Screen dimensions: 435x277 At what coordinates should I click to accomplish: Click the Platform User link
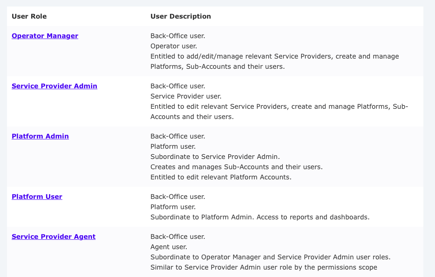pyautogui.click(x=37, y=197)
